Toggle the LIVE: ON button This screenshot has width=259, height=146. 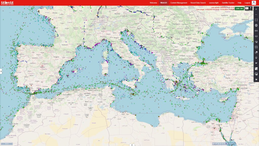coord(239,8)
